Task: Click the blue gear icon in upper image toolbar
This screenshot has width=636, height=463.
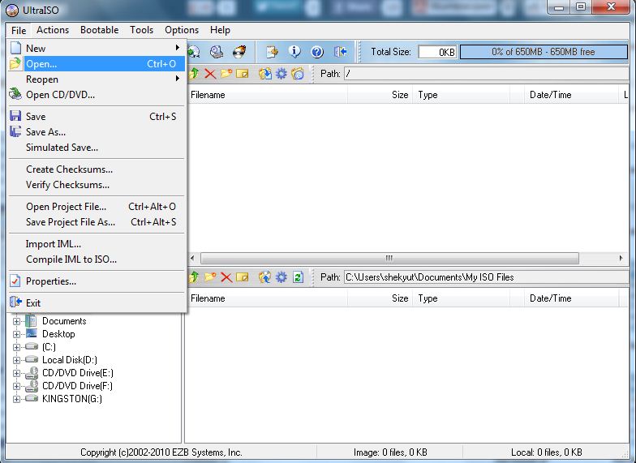Action: (281, 73)
